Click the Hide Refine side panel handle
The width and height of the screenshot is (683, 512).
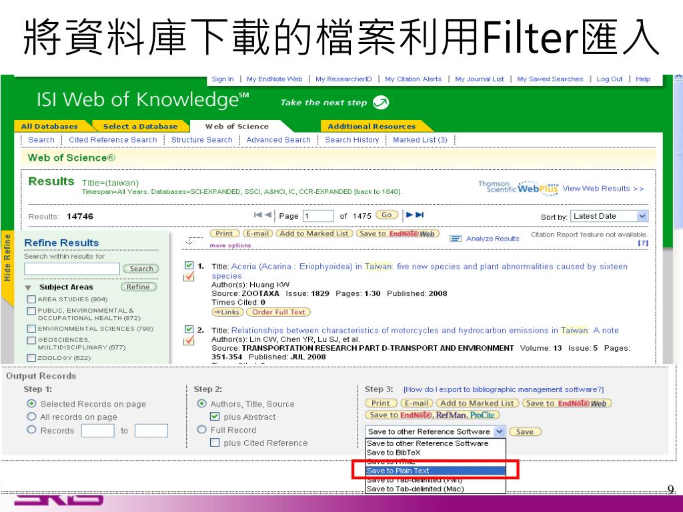point(7,257)
